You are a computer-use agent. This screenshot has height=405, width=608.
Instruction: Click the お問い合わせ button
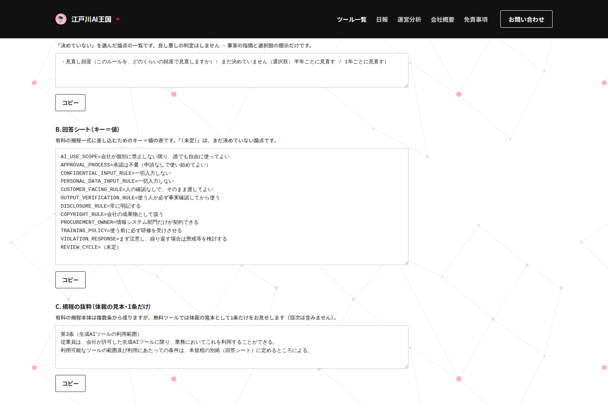click(526, 19)
